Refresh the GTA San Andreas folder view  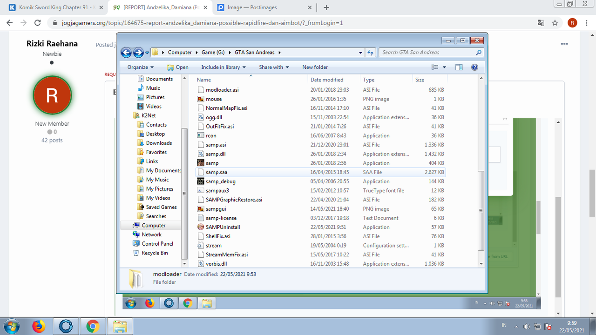tap(371, 53)
